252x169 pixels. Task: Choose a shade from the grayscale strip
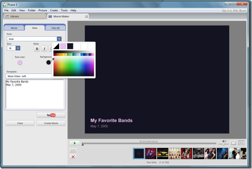(x=74, y=52)
